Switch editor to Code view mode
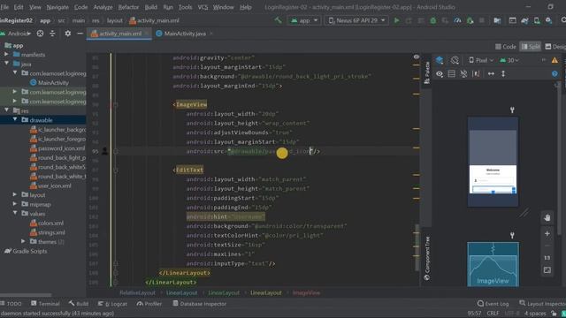Image resolution: width=566 pixels, height=318 pixels. [x=505, y=47]
